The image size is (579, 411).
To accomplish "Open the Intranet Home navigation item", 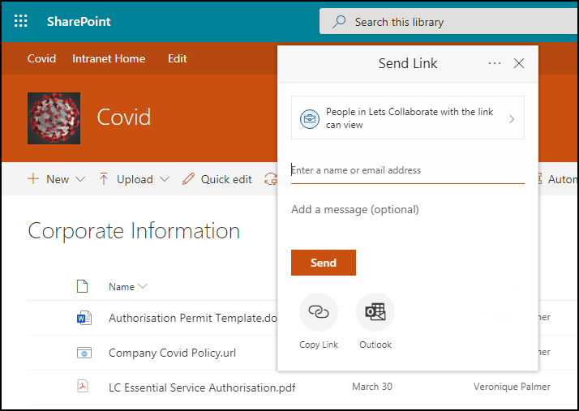I will (109, 58).
